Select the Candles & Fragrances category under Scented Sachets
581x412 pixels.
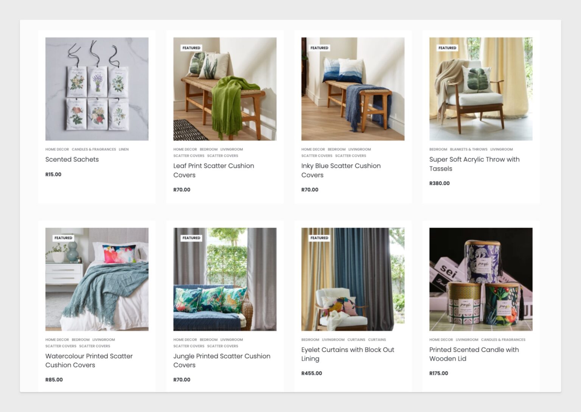[x=94, y=149]
